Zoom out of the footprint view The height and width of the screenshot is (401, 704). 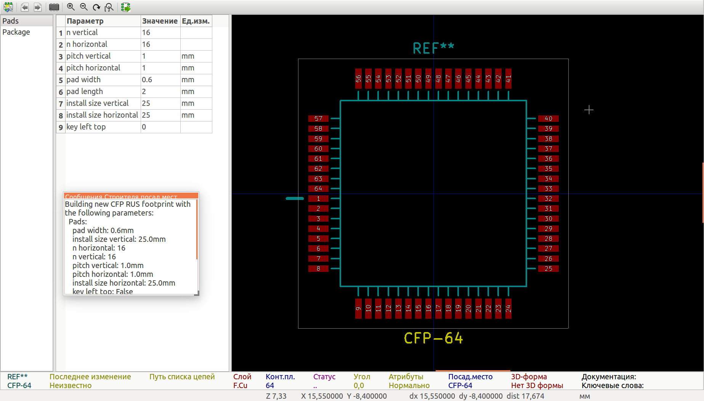tap(84, 7)
